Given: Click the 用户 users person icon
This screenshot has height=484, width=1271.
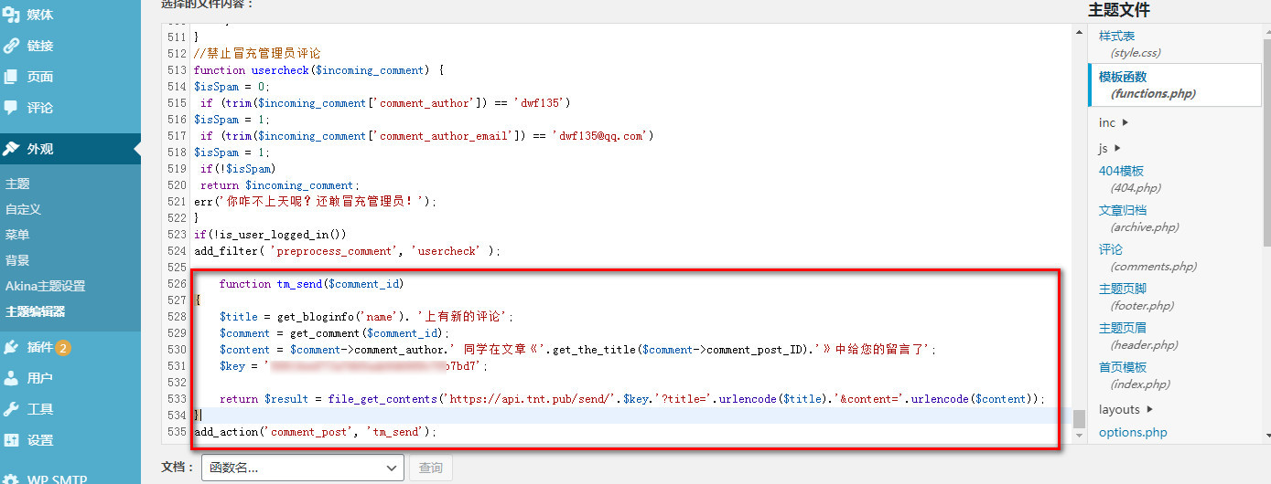Looking at the screenshot, I should [11, 378].
